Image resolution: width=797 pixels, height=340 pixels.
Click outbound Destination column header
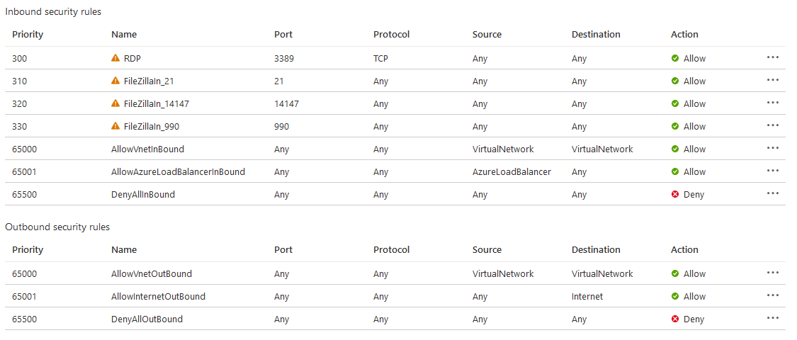[596, 249]
